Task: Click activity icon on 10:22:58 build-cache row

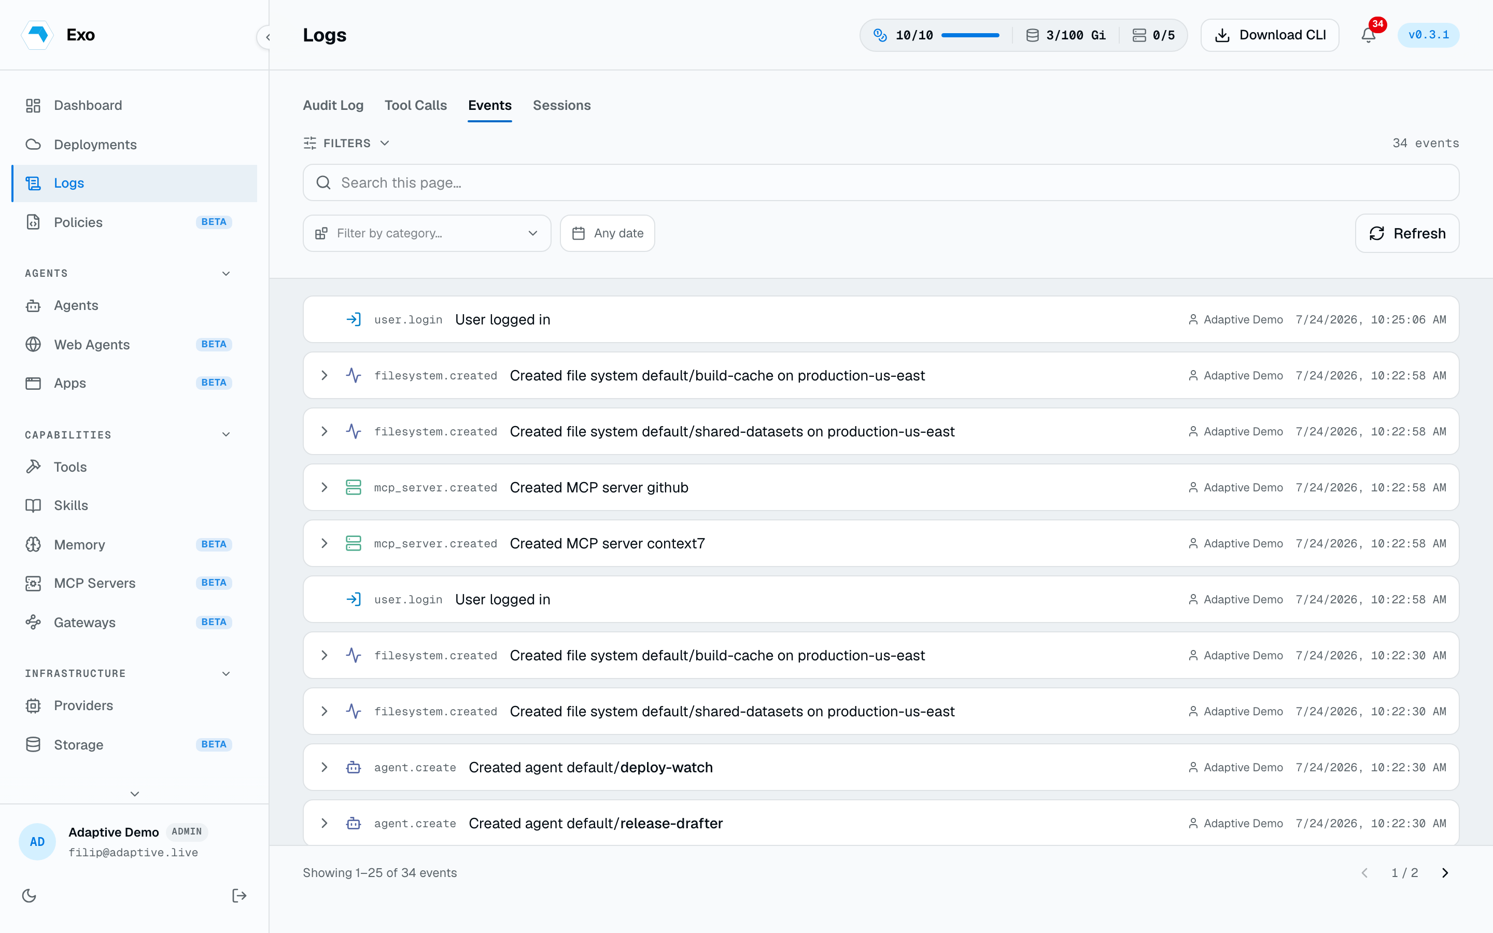Action: 354,375
